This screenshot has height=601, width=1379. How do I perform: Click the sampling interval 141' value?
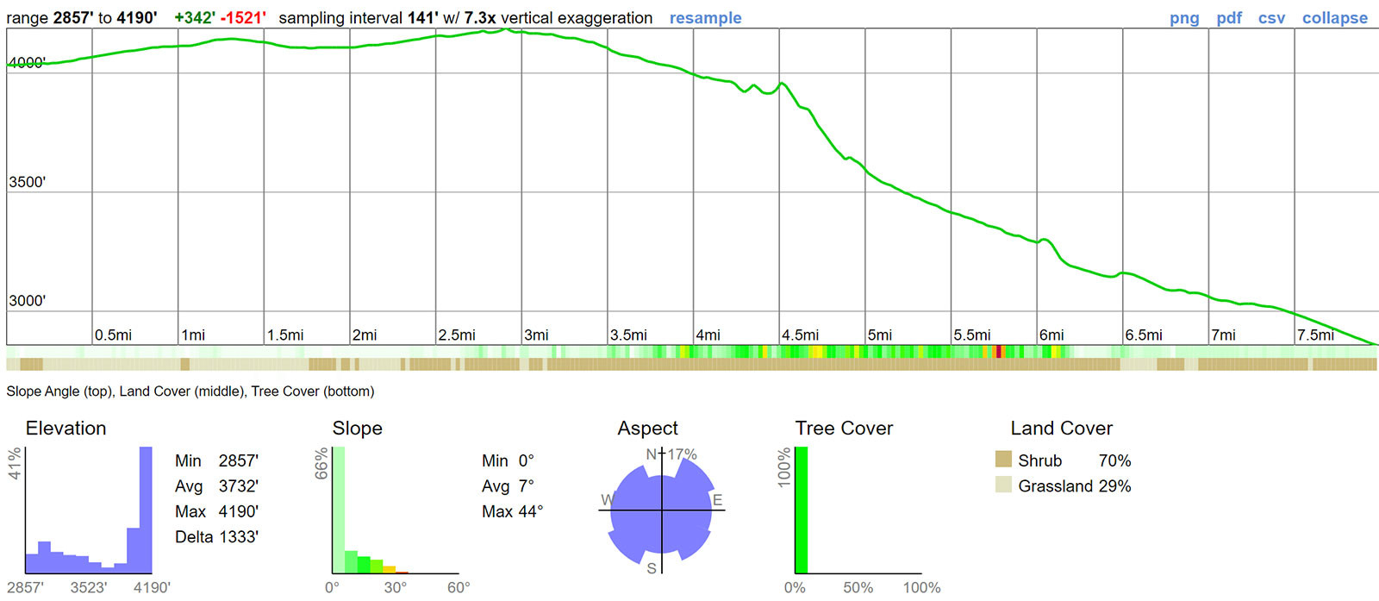tap(422, 17)
